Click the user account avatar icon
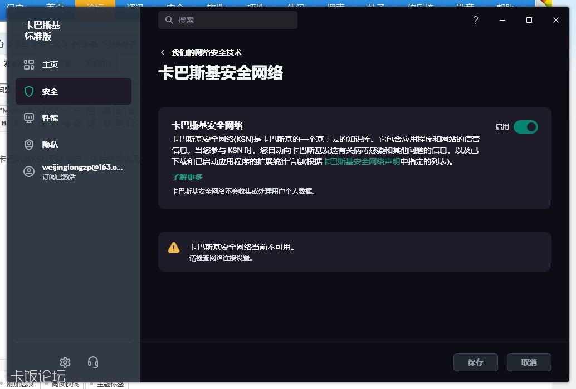 [x=29, y=171]
